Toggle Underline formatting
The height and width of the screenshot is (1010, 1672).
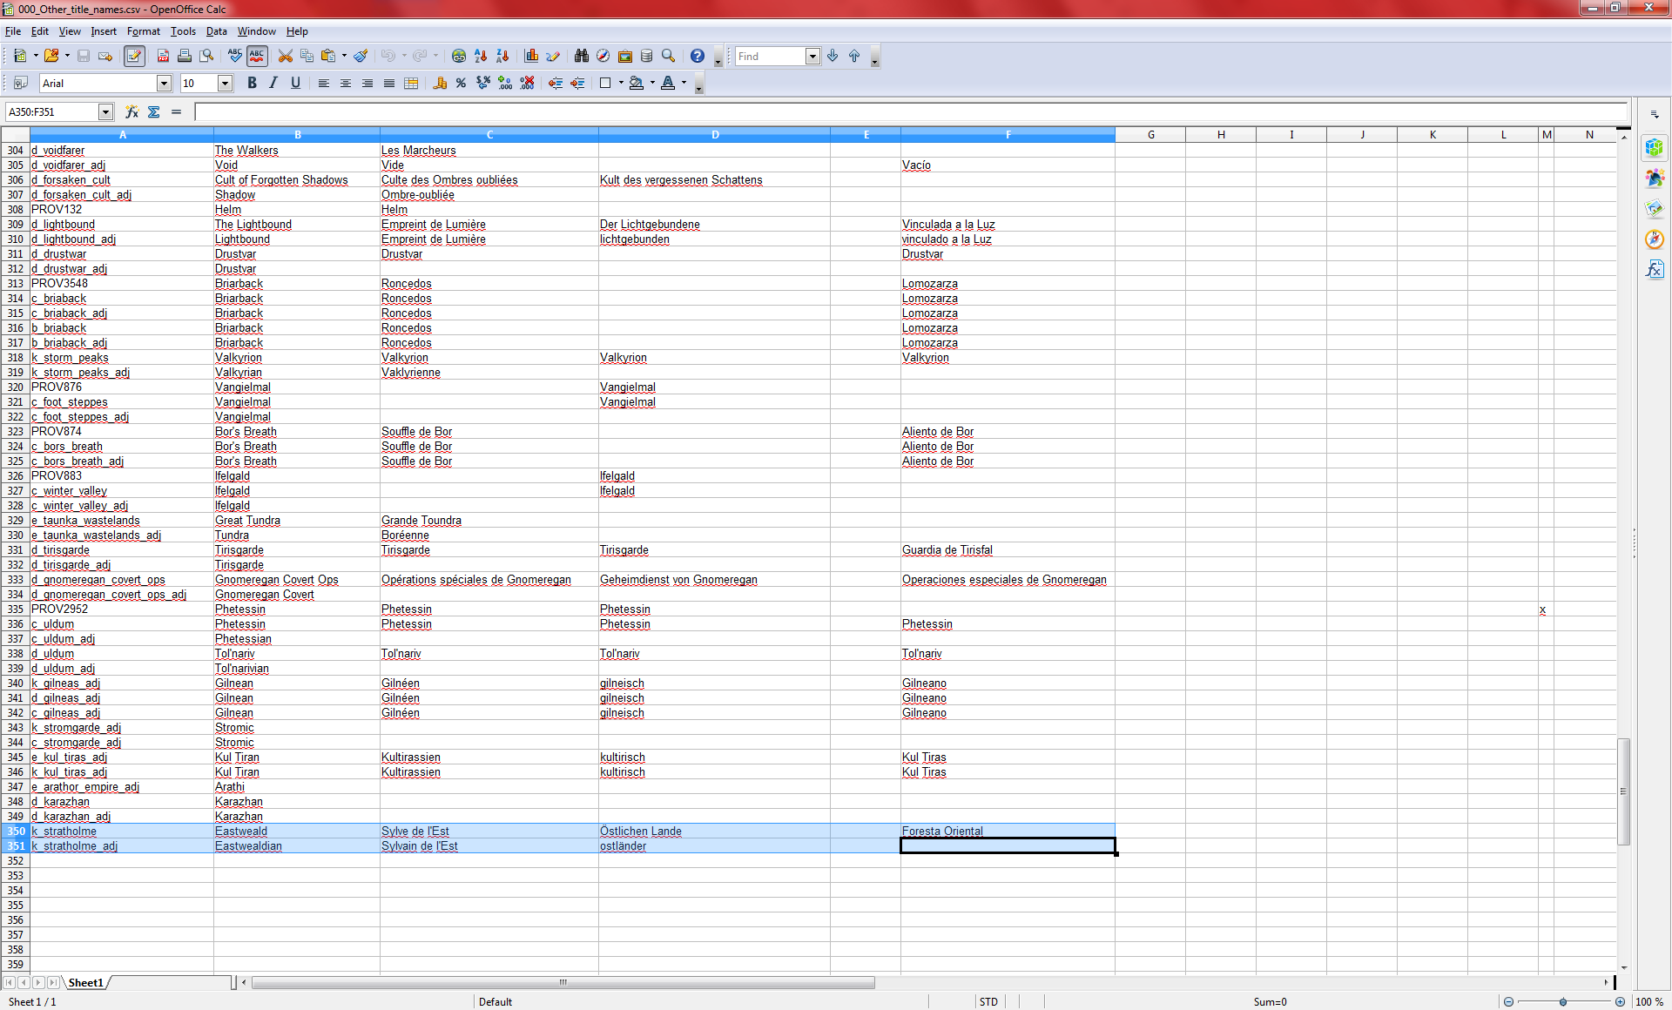(x=295, y=83)
